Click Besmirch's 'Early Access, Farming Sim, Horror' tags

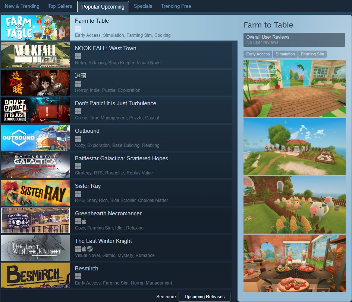point(123,283)
